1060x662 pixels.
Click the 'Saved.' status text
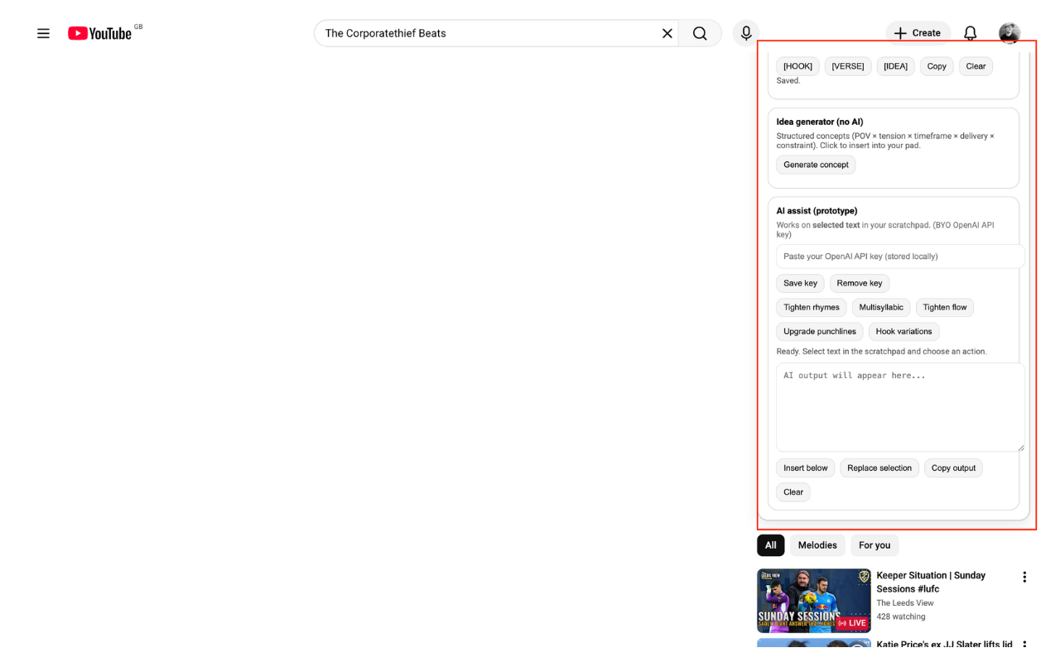(788, 81)
